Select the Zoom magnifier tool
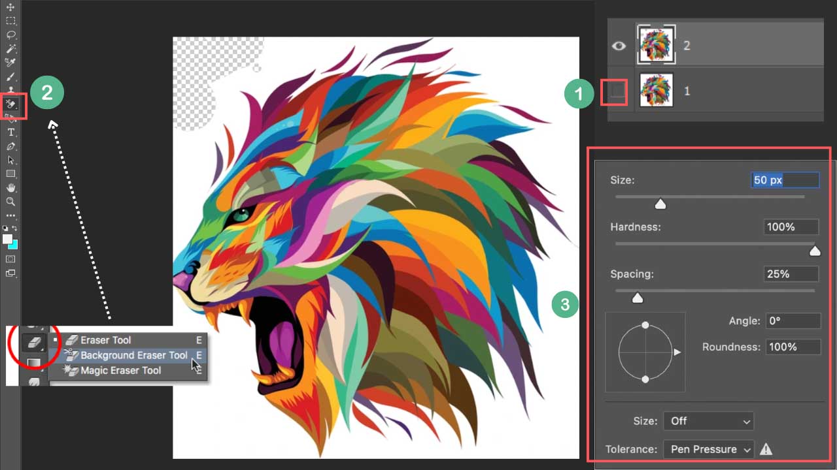Screen dimensions: 837x470 (x=11, y=202)
